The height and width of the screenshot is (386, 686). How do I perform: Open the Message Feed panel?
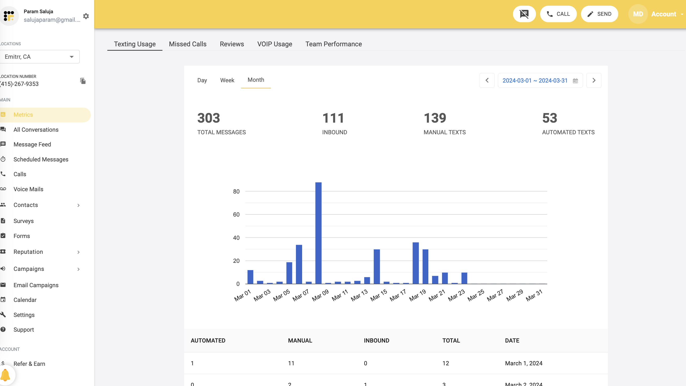click(32, 144)
